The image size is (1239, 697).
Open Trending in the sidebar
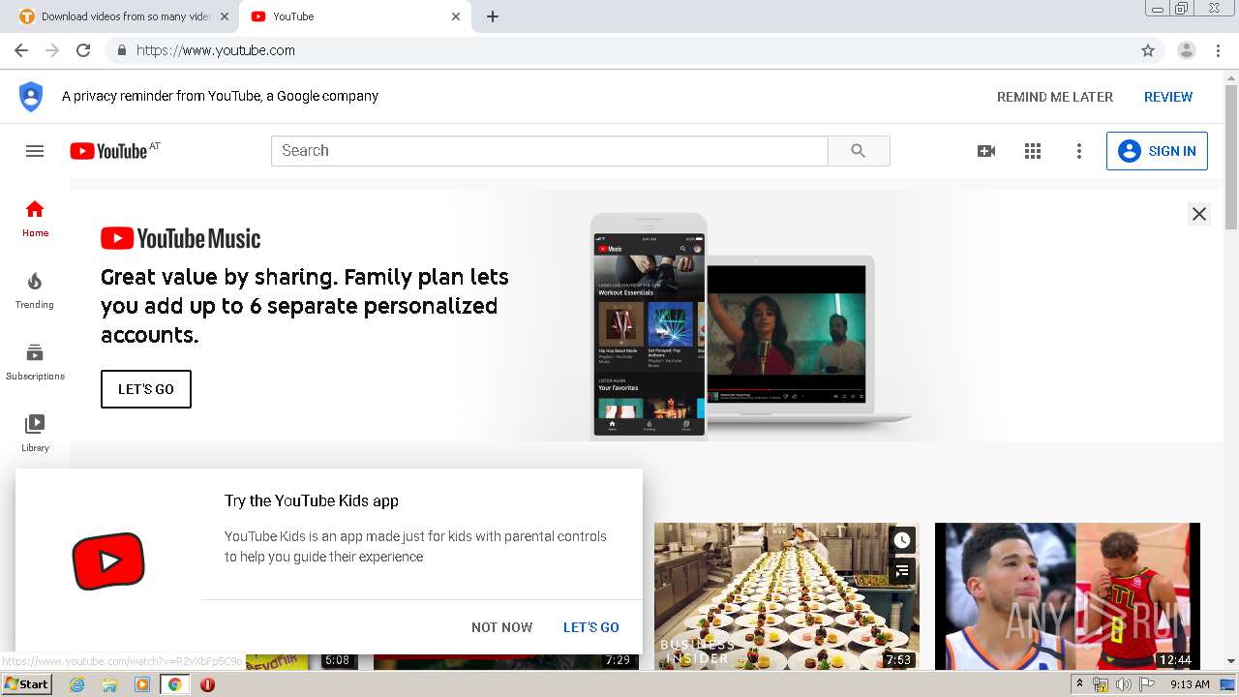click(x=35, y=290)
